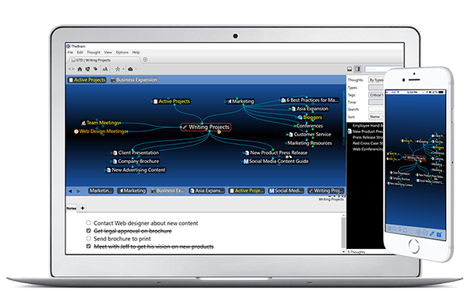Open the thought types icon beside home
The width and height of the screenshot is (468, 291).
tap(87, 69)
